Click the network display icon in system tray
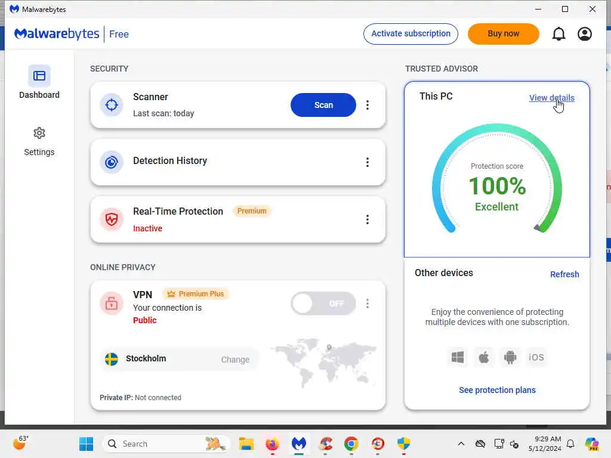The height and width of the screenshot is (458, 611). pyautogui.click(x=499, y=444)
